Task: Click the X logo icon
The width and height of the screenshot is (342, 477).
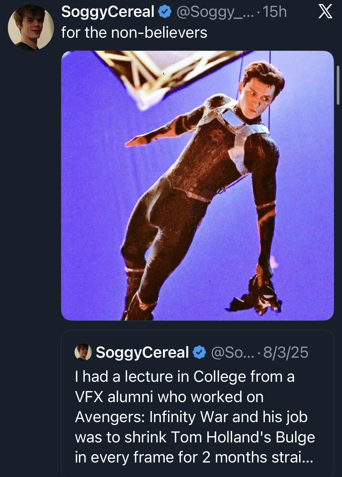Action: pos(325,12)
